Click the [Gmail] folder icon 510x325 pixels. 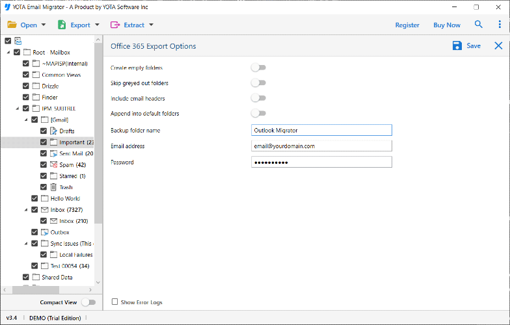point(44,120)
